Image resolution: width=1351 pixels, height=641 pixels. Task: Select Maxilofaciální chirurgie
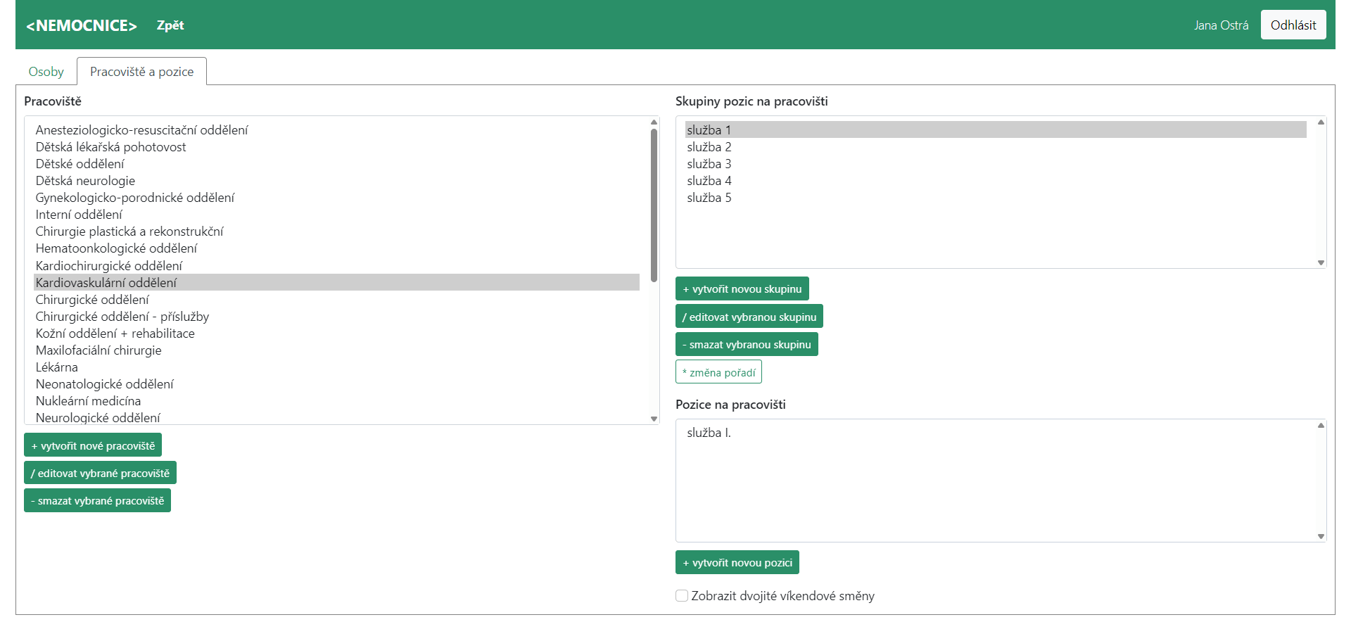tap(337, 350)
